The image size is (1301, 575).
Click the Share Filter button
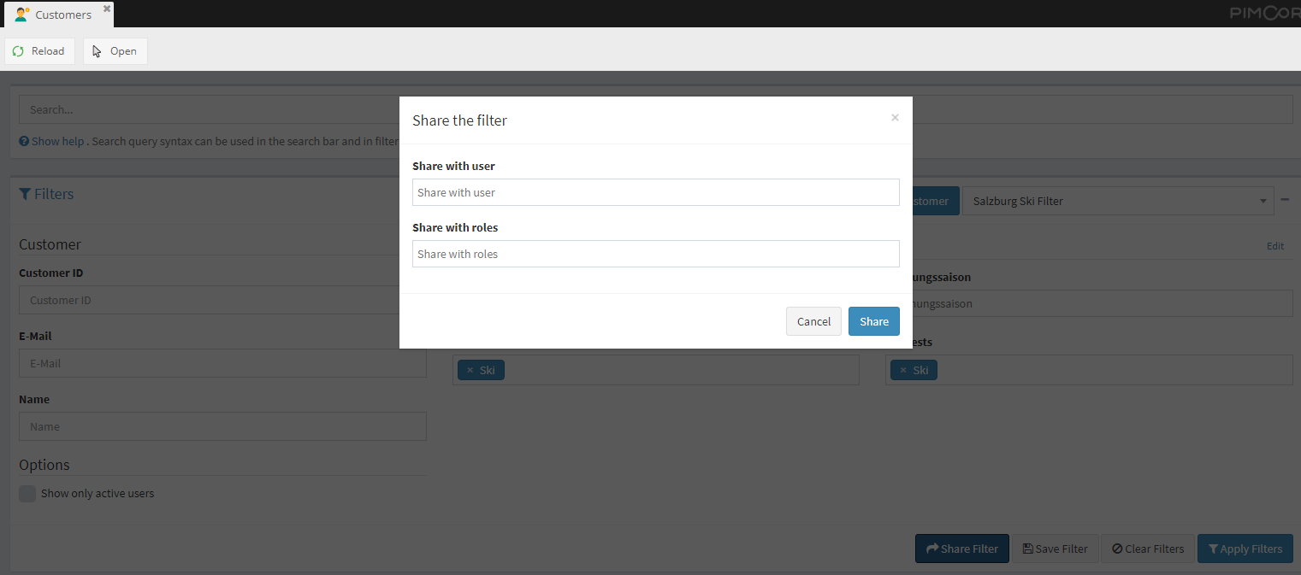pos(962,549)
